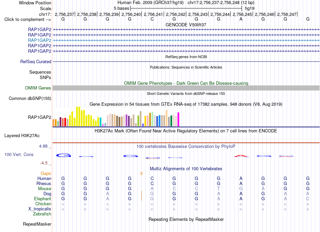Click the Sequences track label

[40, 72]
